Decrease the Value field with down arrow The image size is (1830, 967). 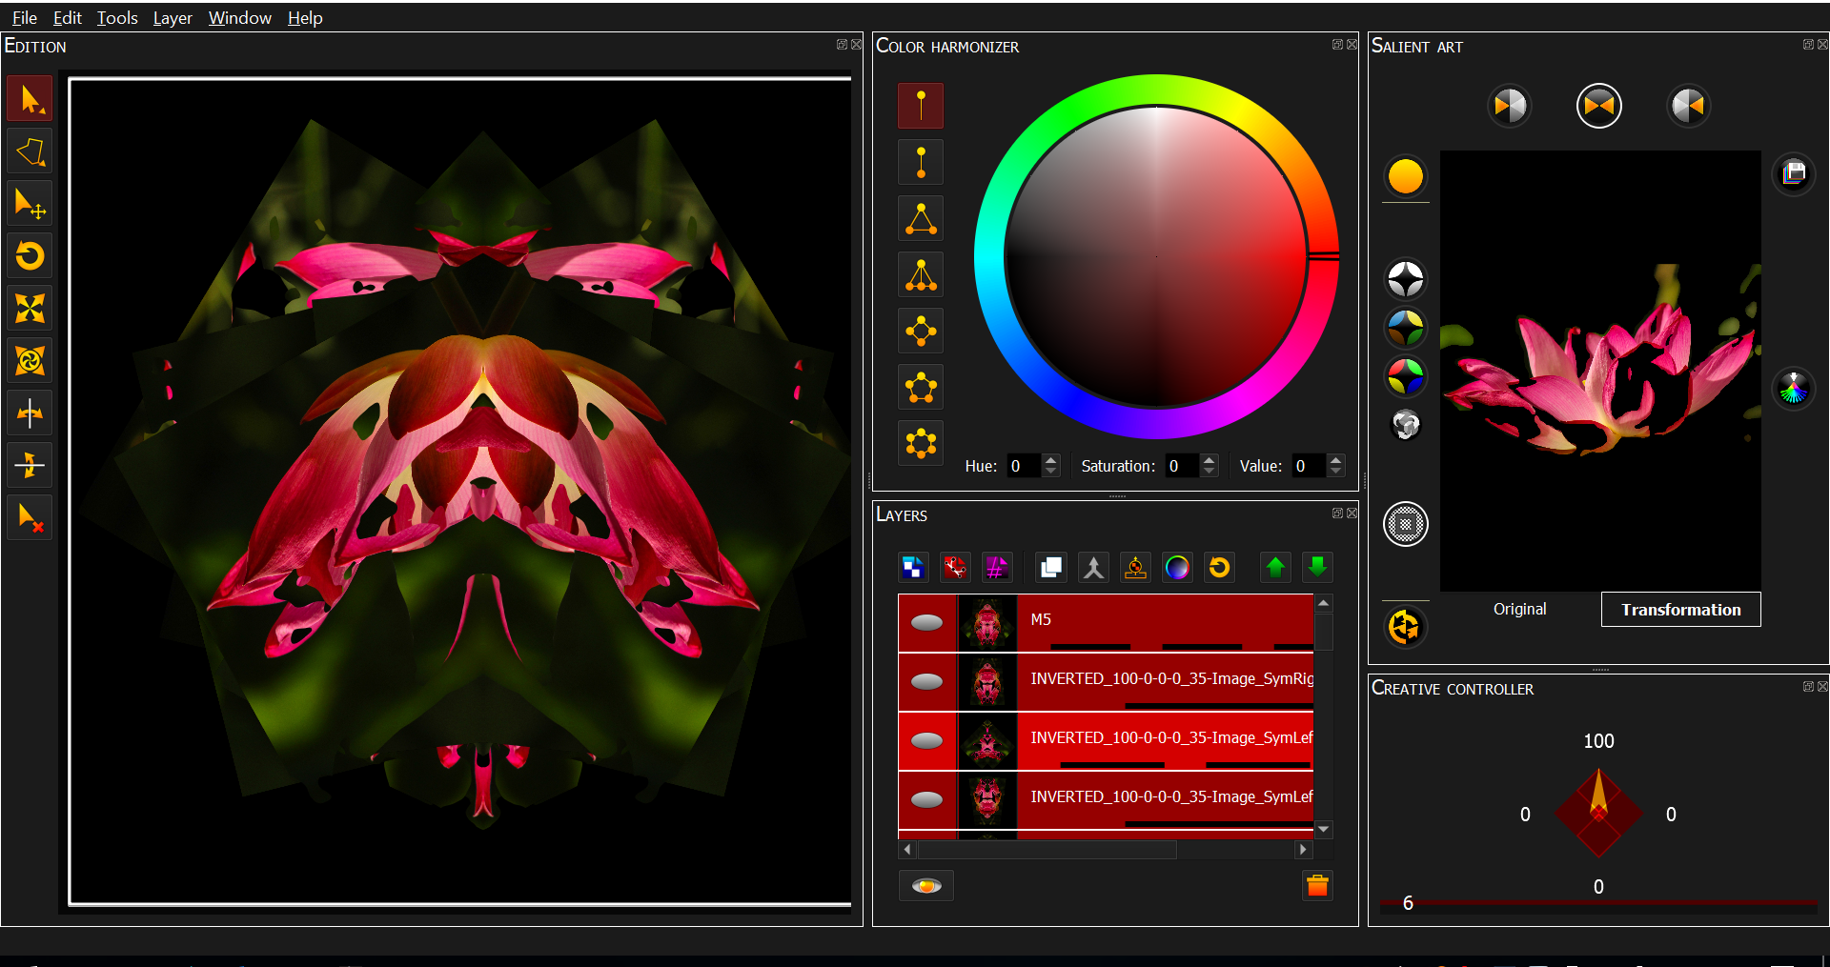pyautogui.click(x=1335, y=472)
